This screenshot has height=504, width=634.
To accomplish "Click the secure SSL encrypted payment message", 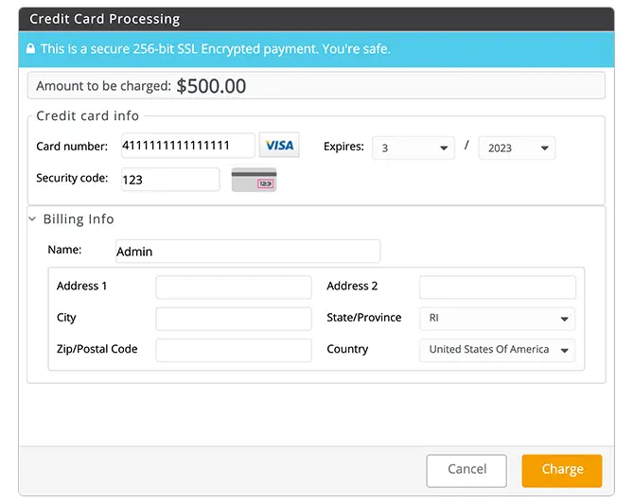I will click(215, 49).
